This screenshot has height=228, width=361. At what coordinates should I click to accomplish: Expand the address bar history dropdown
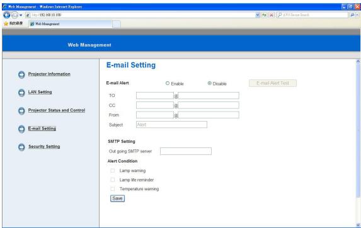pyautogui.click(x=258, y=15)
